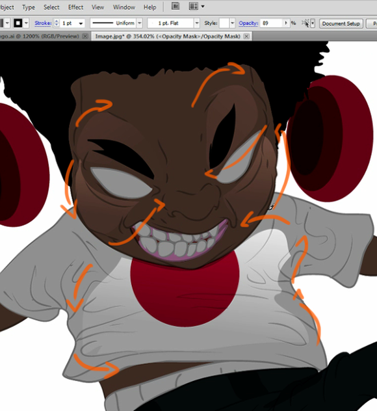Expand the Select Similar Objects options arrow
The height and width of the screenshot is (411, 377).
pyautogui.click(x=313, y=23)
